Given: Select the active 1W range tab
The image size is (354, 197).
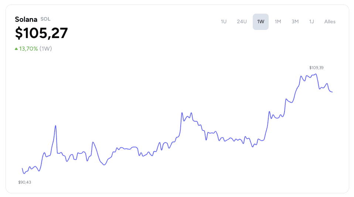Looking at the screenshot, I should pos(261,22).
